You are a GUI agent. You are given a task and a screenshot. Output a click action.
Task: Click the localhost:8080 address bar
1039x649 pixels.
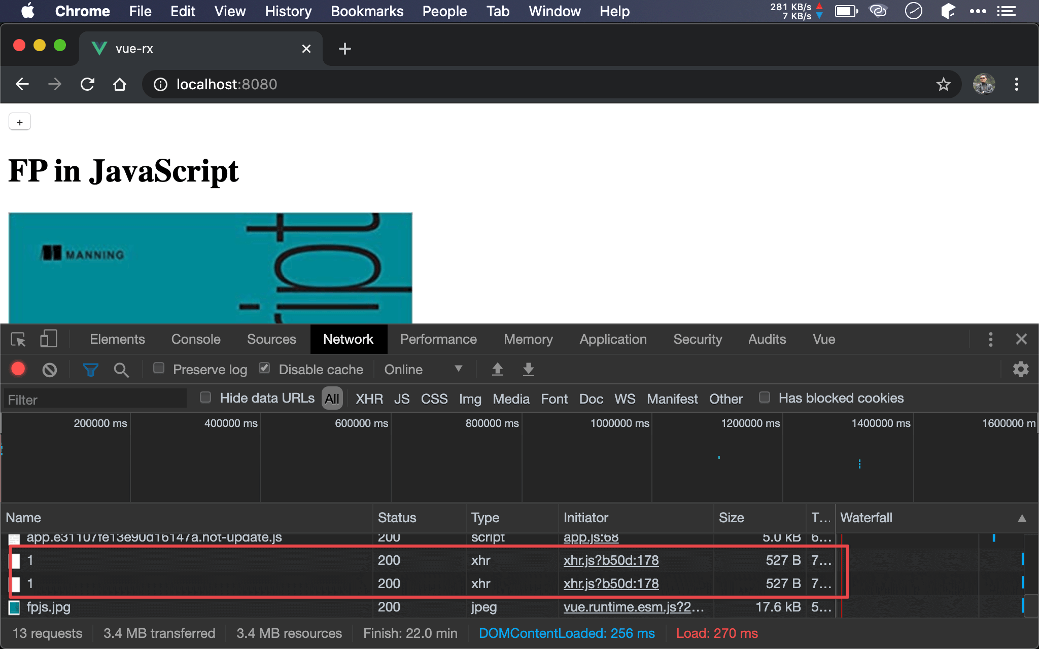(x=552, y=84)
